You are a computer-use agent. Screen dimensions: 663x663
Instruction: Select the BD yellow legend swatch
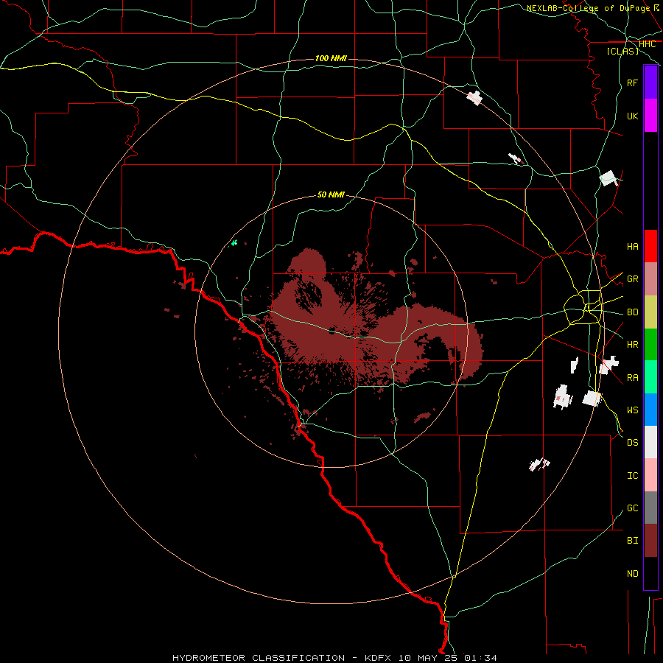(x=650, y=312)
